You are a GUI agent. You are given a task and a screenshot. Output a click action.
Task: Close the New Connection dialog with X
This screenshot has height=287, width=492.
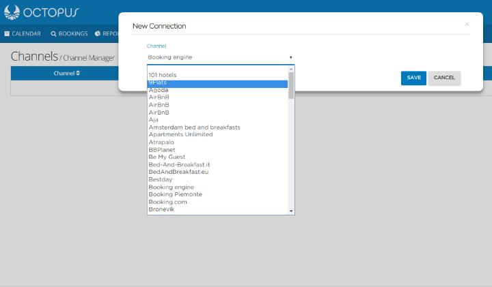pos(467,24)
